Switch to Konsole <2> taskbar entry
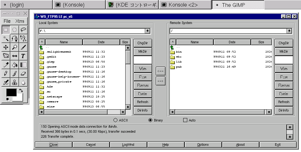Viewport: 301px width, 152px height. 185,5
